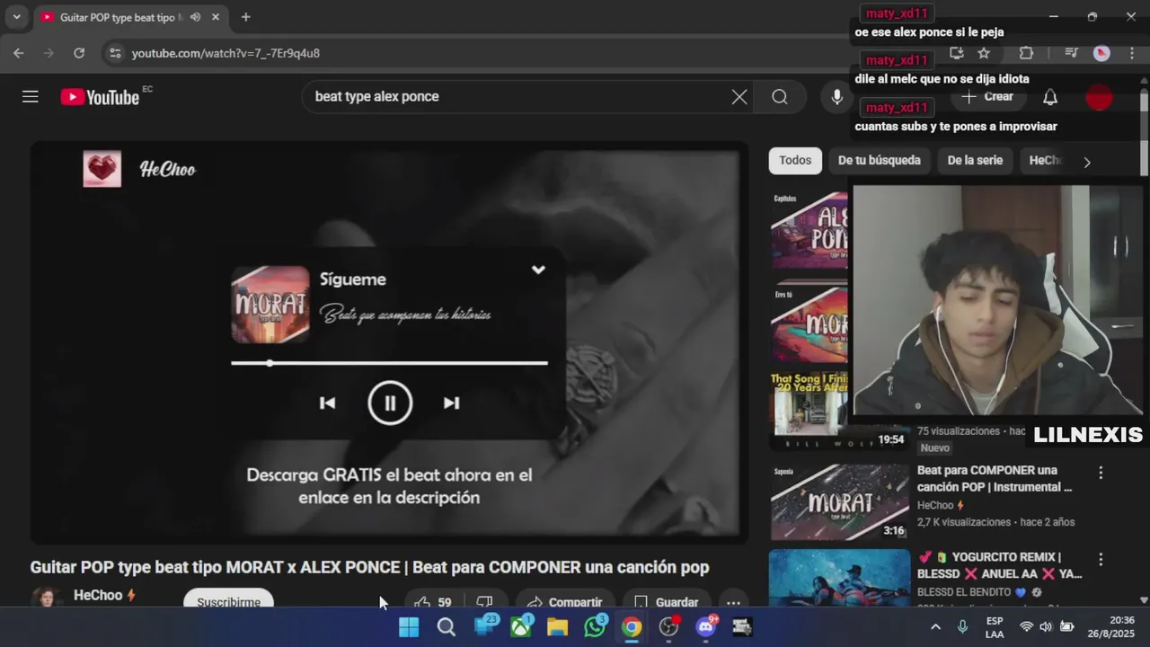
Task: Open the YouTube guide hamburger menu
Action: tap(31, 97)
